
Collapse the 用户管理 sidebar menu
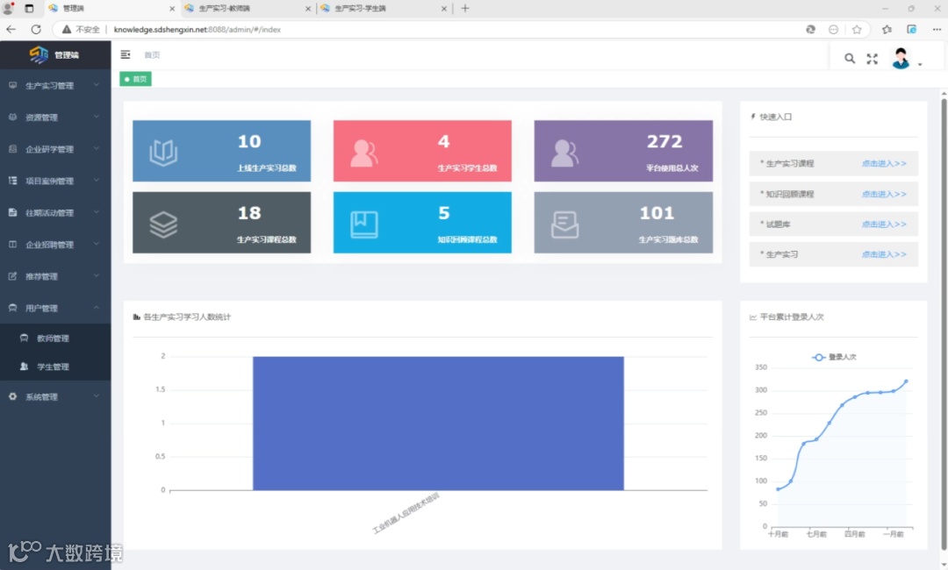click(x=55, y=308)
